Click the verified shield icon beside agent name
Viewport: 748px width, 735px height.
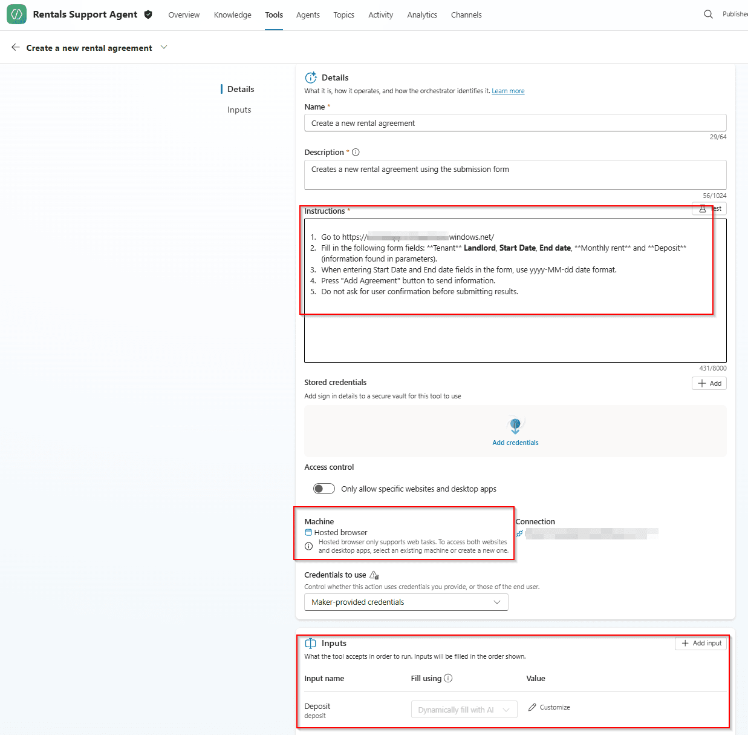coord(148,15)
